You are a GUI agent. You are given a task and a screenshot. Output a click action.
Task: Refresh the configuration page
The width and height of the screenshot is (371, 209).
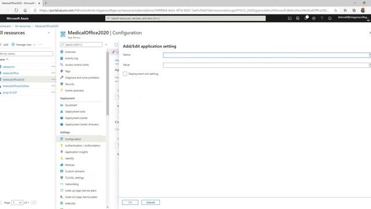point(116,45)
